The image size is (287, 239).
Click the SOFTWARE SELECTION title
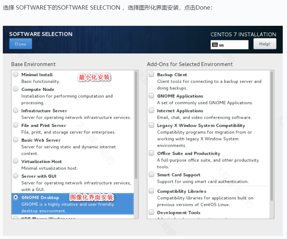[41, 34]
